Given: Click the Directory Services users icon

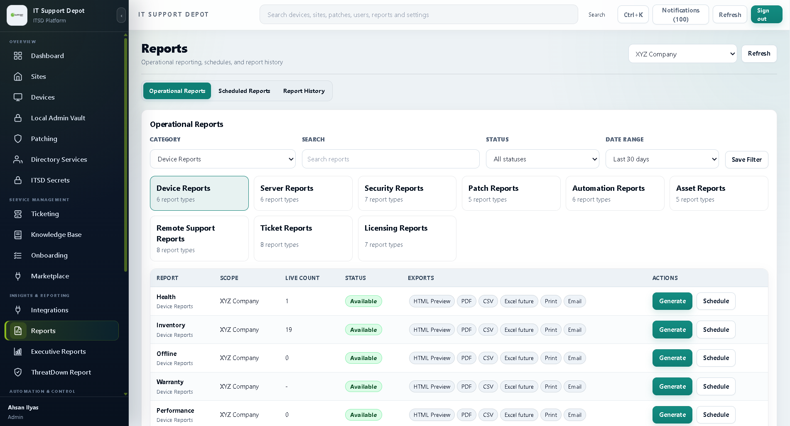Looking at the screenshot, I should click(18, 159).
